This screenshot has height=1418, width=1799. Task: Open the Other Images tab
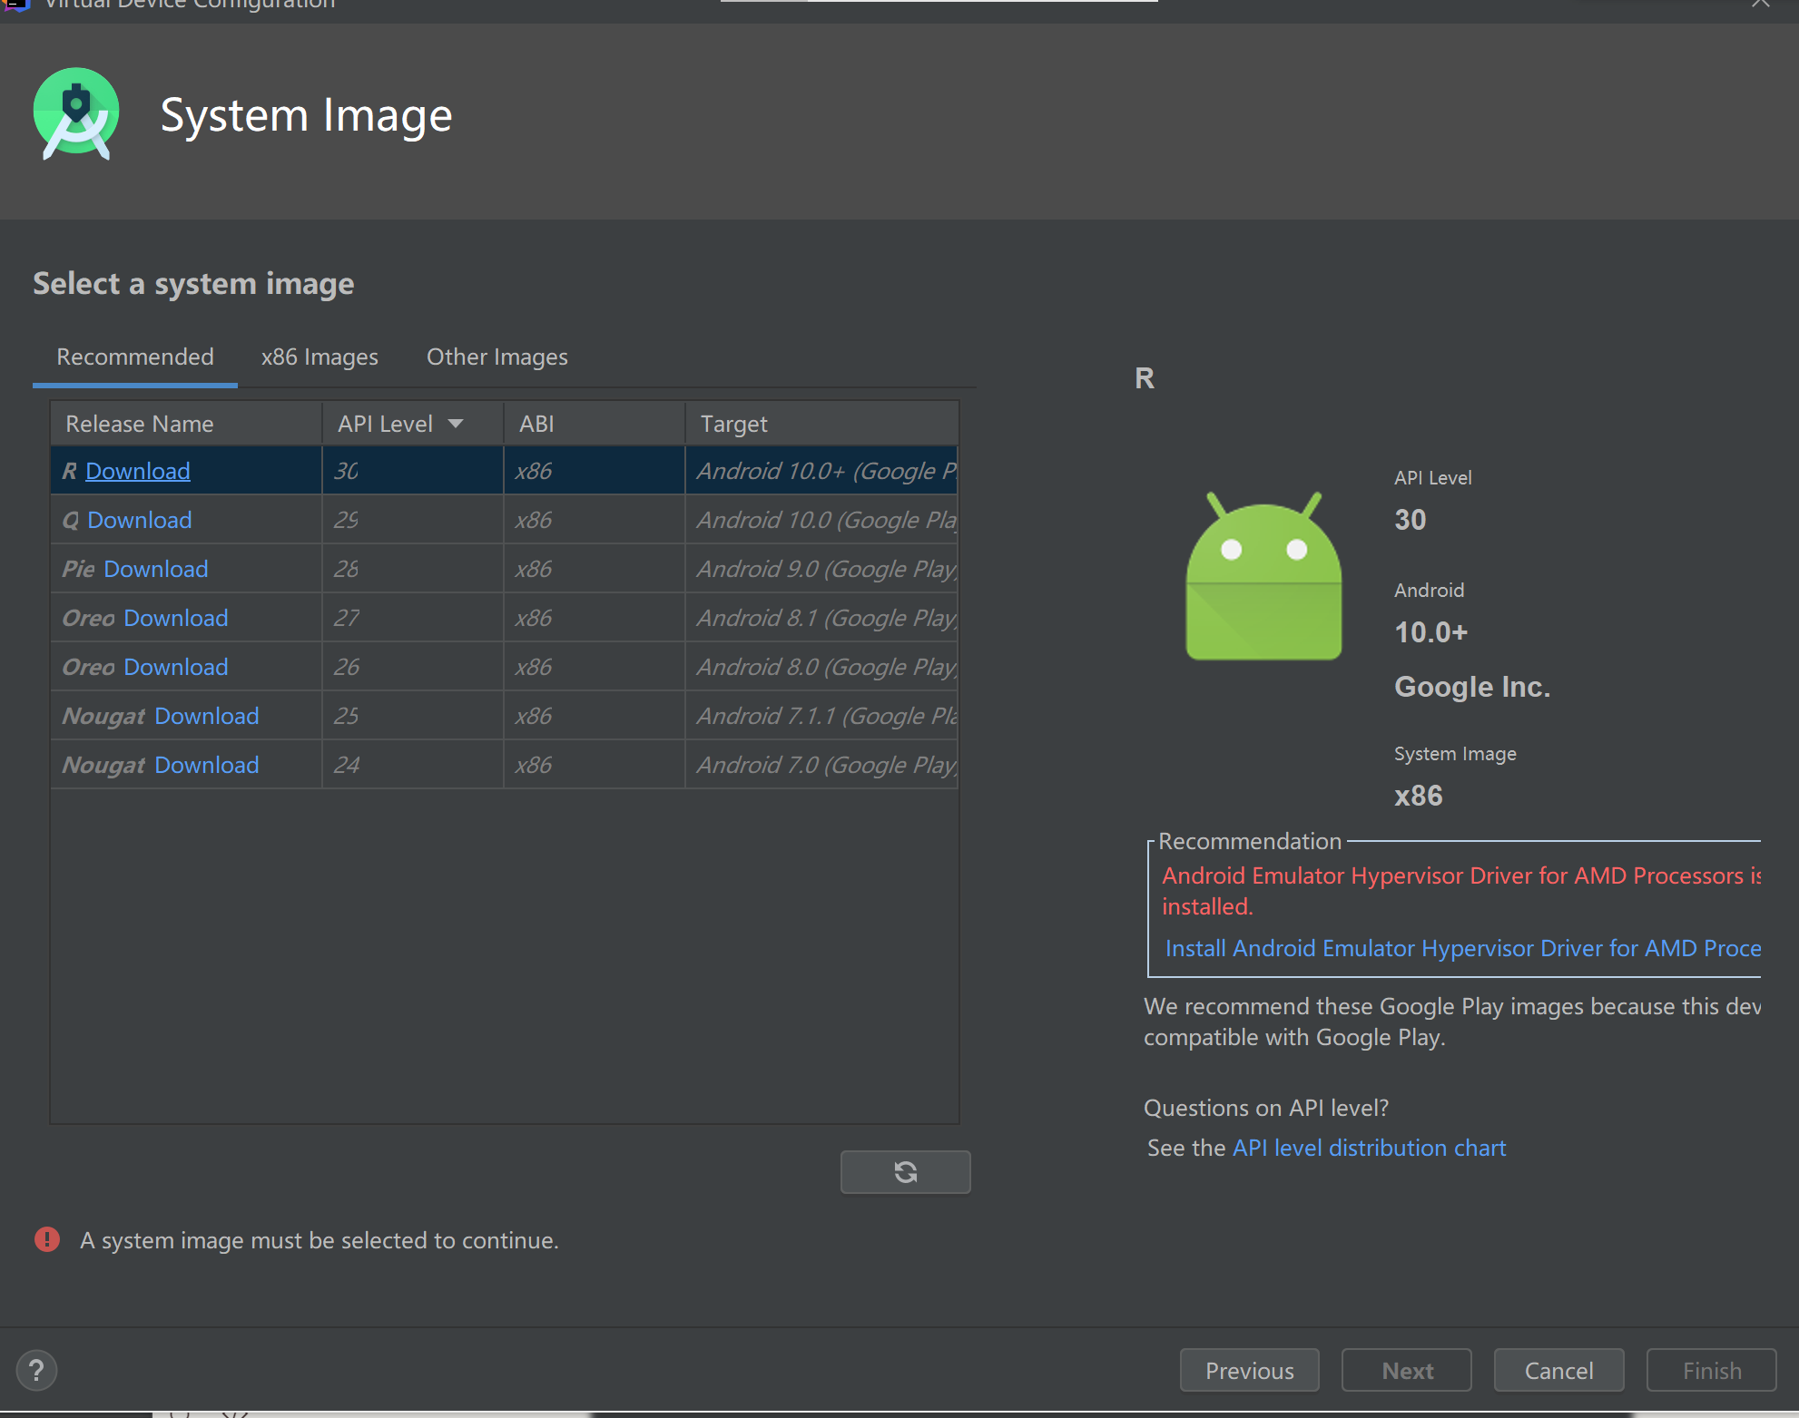(x=497, y=357)
